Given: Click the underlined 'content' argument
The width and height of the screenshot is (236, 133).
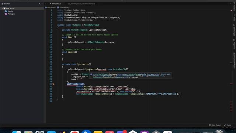Looking at the screenshot, I should (x=102, y=69).
